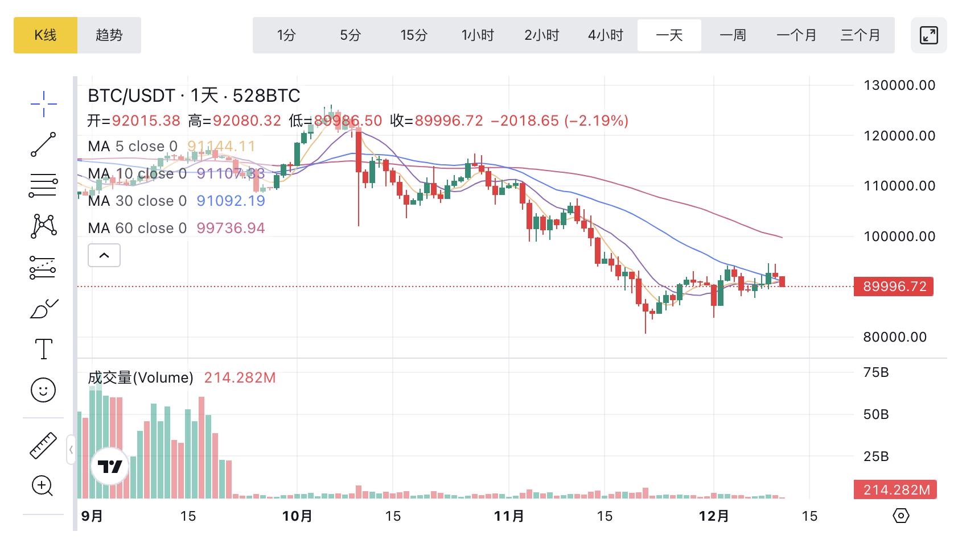
Task: Select the ruler measure tool
Action: pos(43,446)
